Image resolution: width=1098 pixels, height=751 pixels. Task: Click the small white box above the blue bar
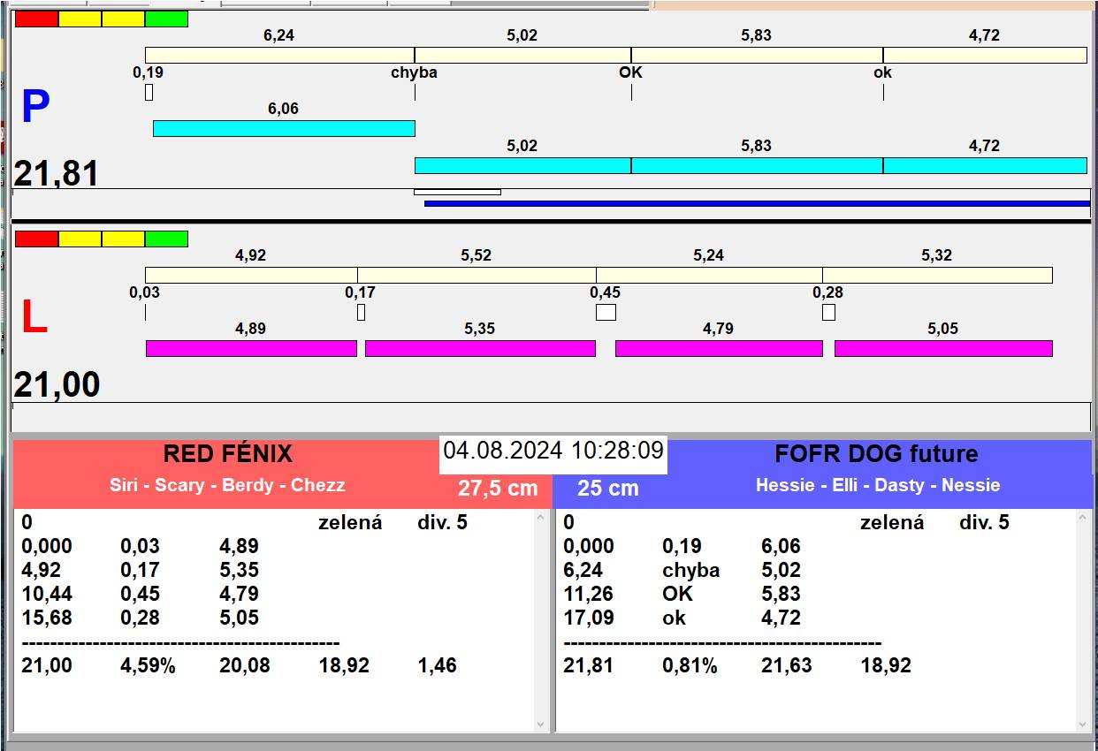457,192
